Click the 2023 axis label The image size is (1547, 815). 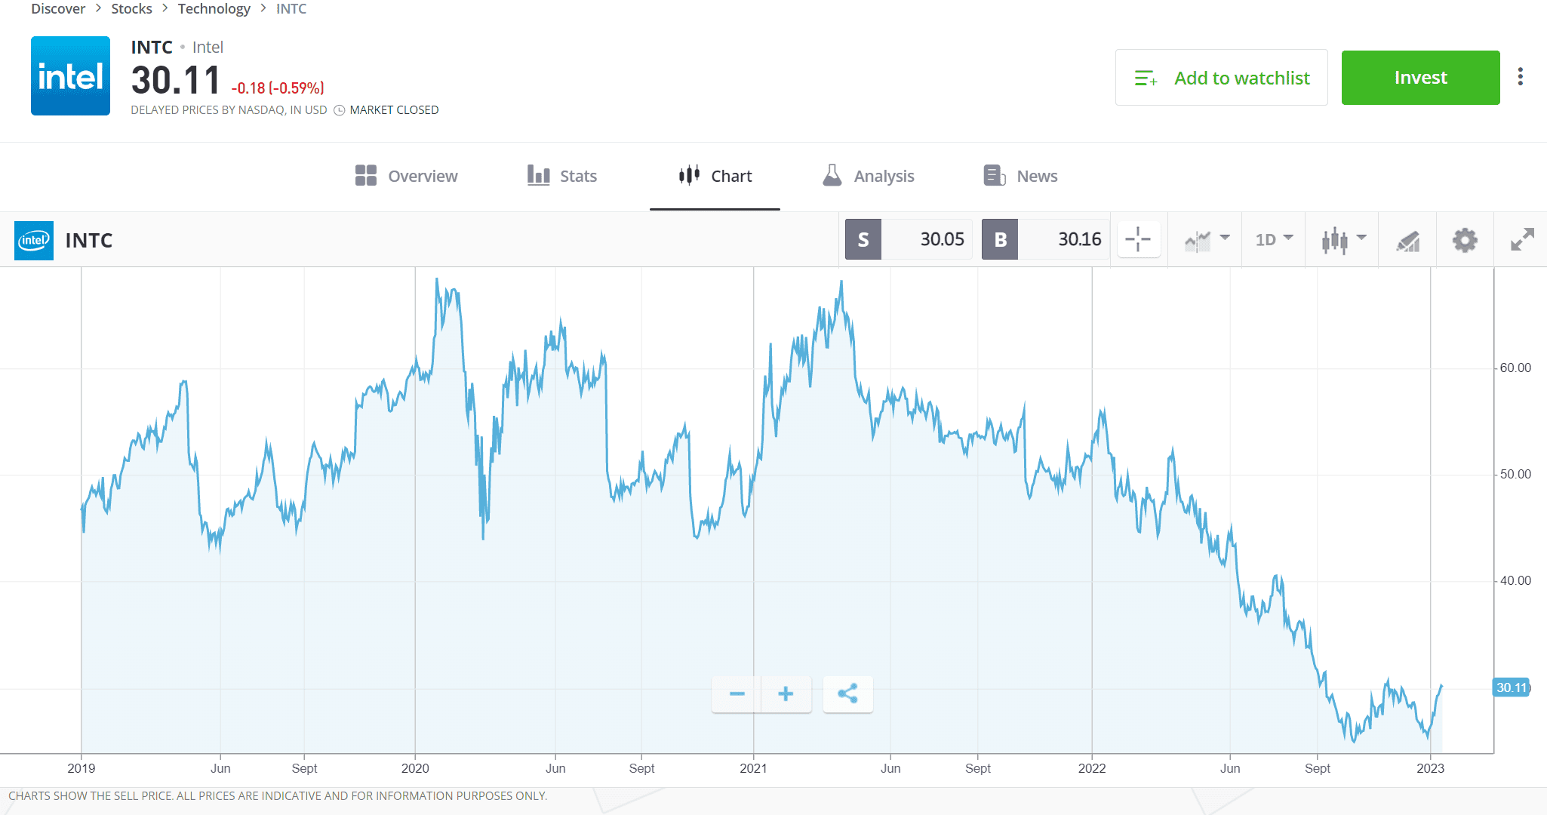(x=1430, y=768)
